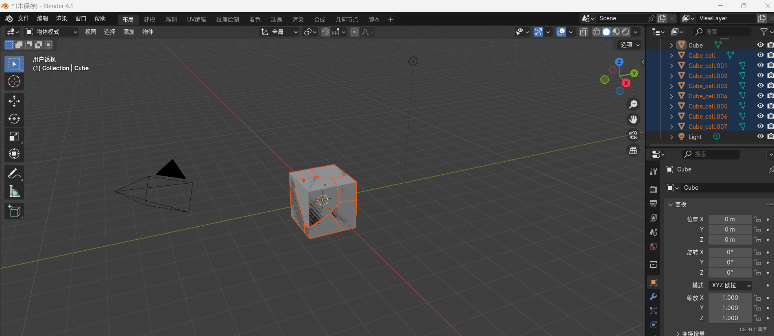
Task: Open the viewport Add menu
Action: coord(129,32)
